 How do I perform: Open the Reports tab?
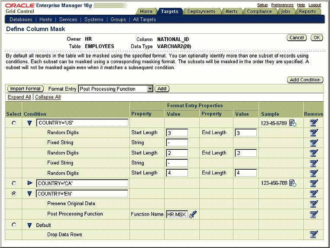(x=307, y=11)
